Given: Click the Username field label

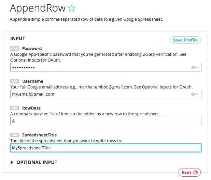Looking at the screenshot, I should pyautogui.click(x=33, y=81).
